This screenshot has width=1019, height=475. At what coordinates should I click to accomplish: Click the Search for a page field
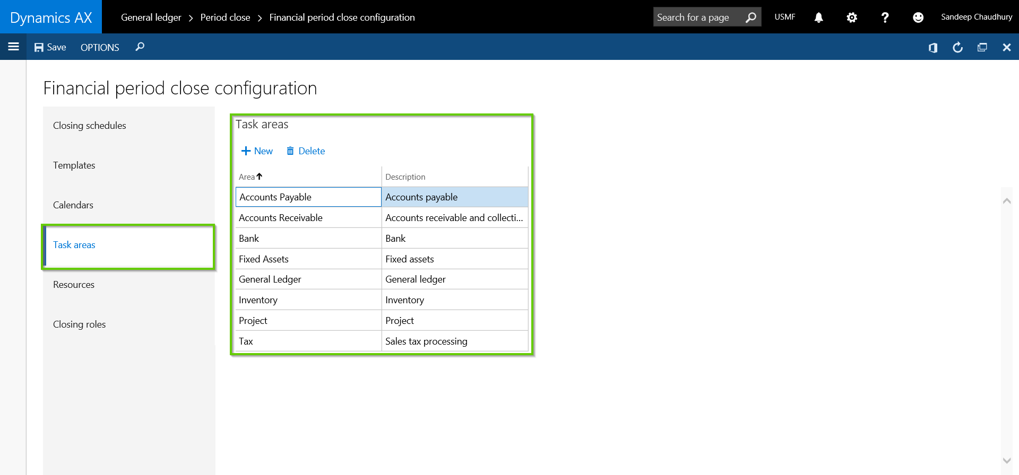696,17
